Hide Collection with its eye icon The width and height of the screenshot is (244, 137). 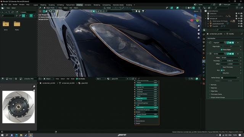coord(239,14)
